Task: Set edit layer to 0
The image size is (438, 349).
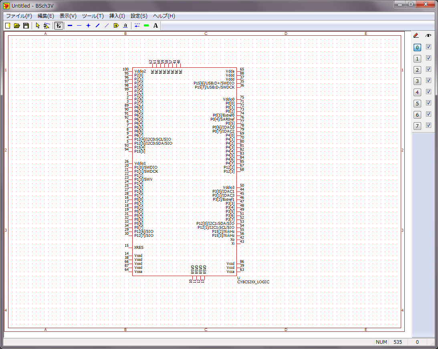Action: 417,47
